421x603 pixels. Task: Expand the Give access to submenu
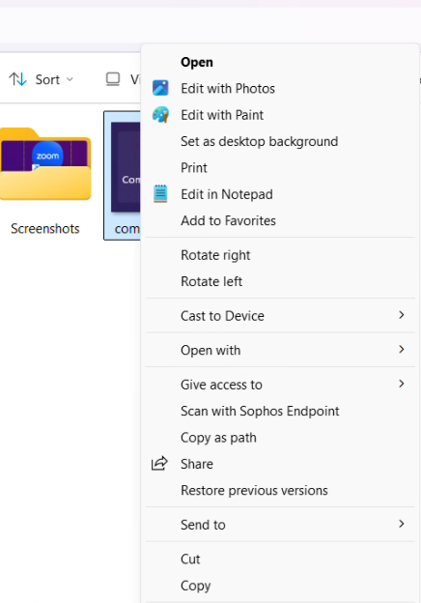coord(280,384)
